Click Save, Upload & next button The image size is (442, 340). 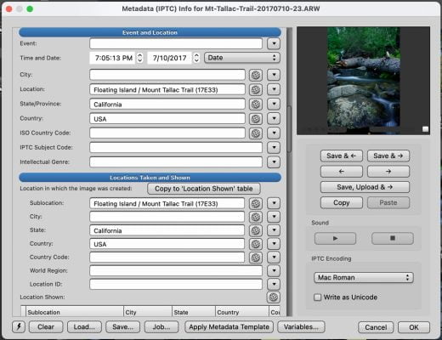click(365, 187)
